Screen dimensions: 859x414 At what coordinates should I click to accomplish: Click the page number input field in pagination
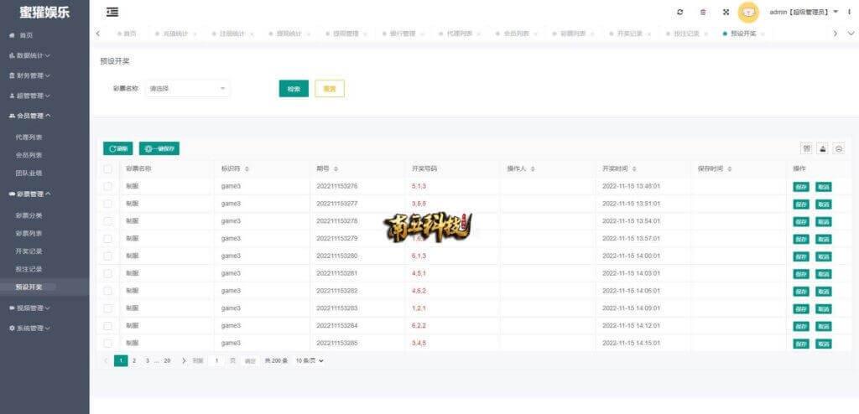[216, 360]
